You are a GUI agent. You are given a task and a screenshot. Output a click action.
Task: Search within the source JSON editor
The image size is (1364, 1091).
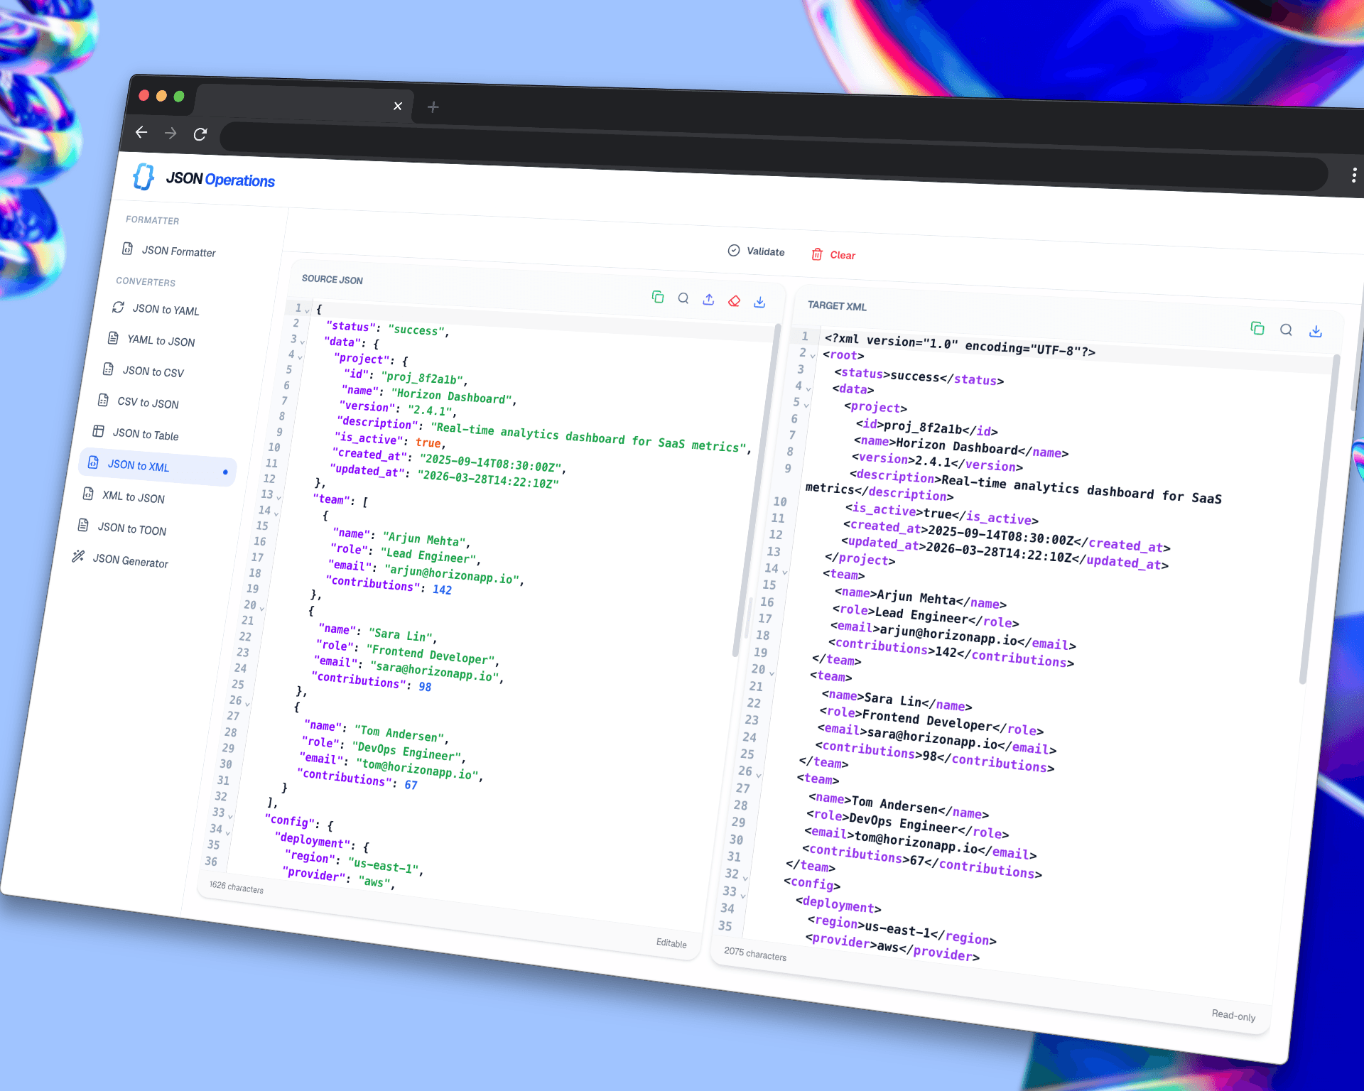[683, 299]
